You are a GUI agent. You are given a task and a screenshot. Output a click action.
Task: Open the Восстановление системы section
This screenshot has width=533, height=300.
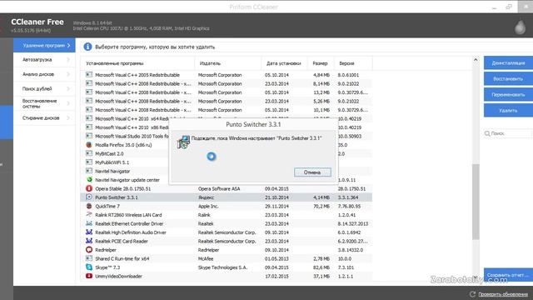(44, 103)
